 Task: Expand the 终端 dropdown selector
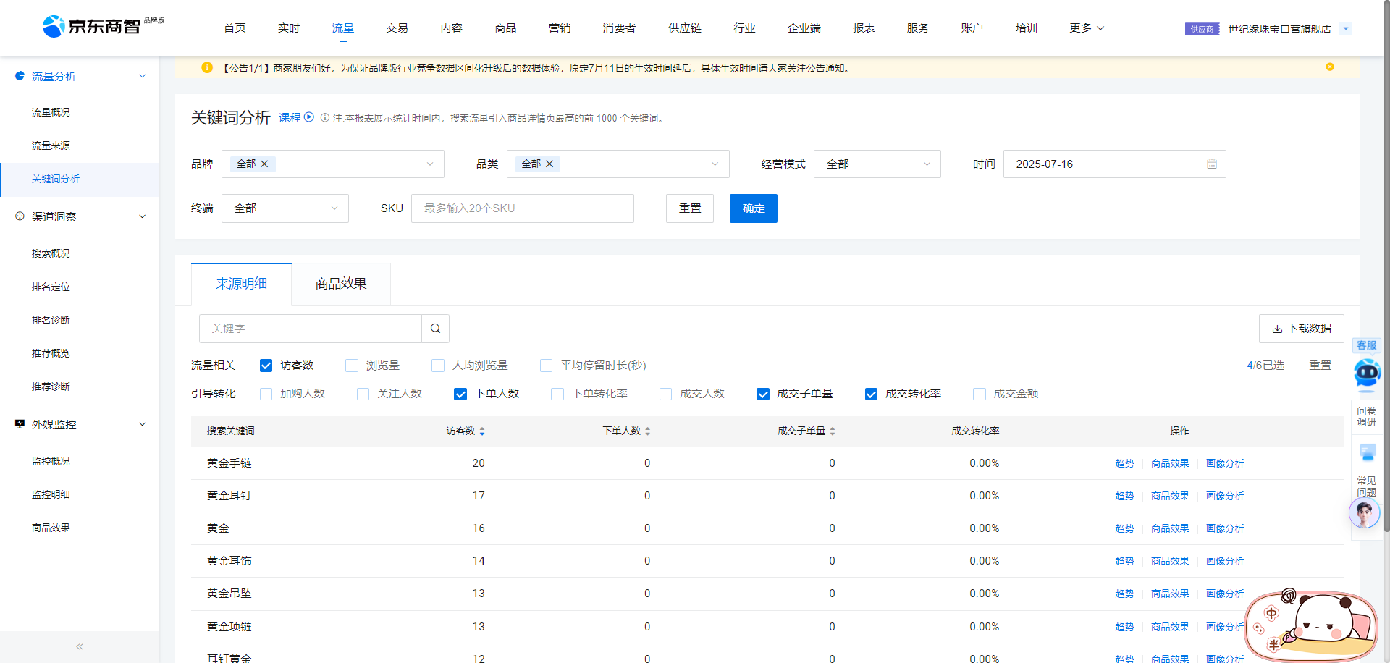tap(285, 208)
